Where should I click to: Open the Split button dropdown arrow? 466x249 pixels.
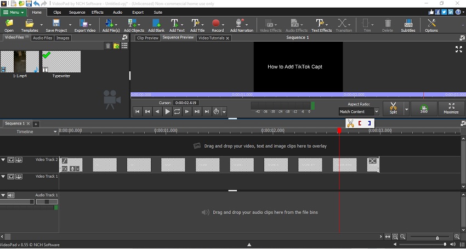click(406, 109)
